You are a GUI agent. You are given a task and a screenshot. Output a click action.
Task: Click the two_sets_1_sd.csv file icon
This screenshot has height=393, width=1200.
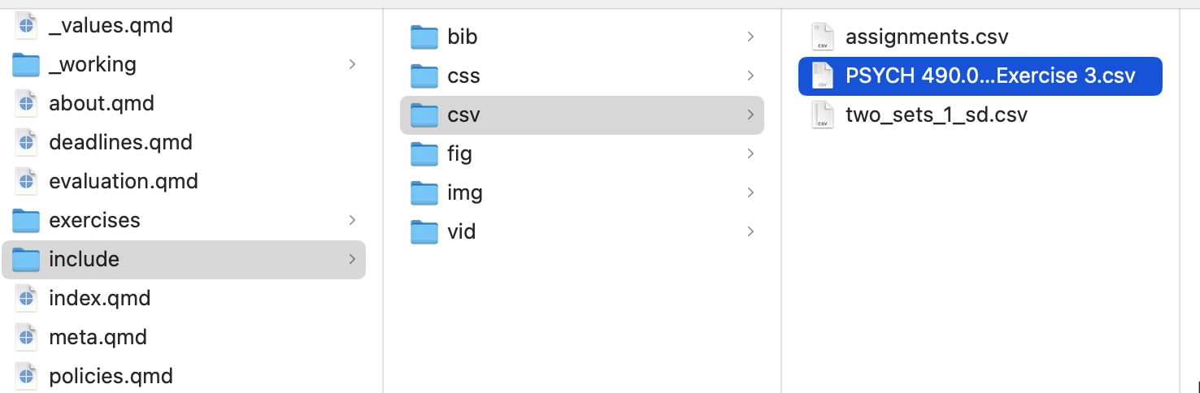(x=823, y=115)
